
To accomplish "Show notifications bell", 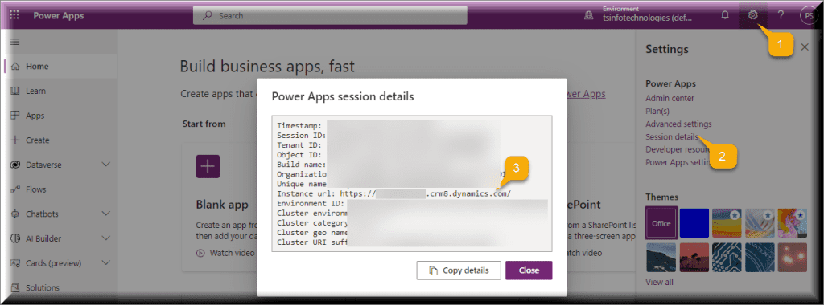I will point(725,15).
